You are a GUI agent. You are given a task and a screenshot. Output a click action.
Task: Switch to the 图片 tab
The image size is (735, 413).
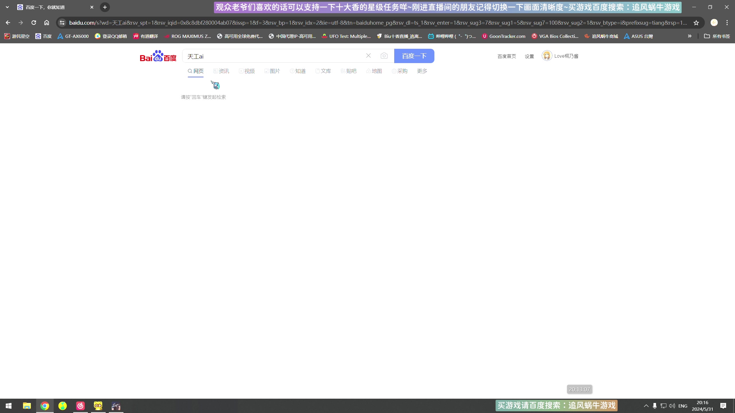272,71
